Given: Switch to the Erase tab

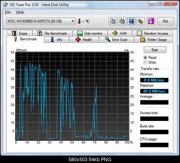Looking at the screenshot, I should (20, 33).
